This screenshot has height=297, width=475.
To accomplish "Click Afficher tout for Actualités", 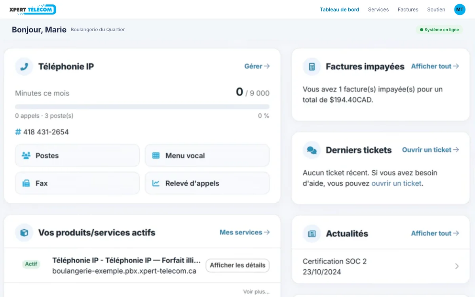I will tap(435, 233).
